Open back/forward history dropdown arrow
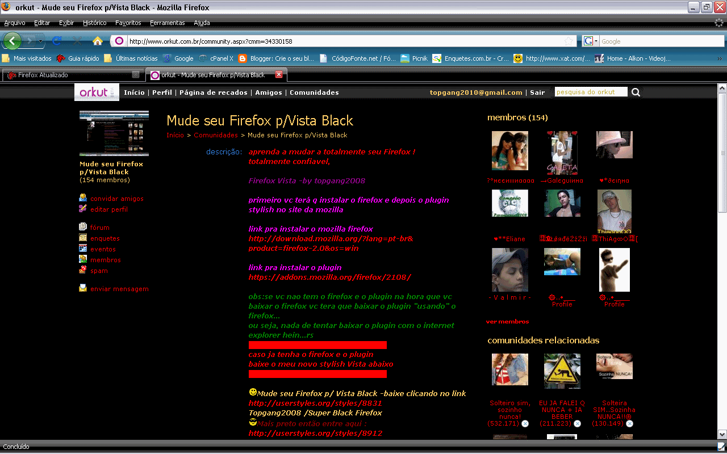 (41, 41)
